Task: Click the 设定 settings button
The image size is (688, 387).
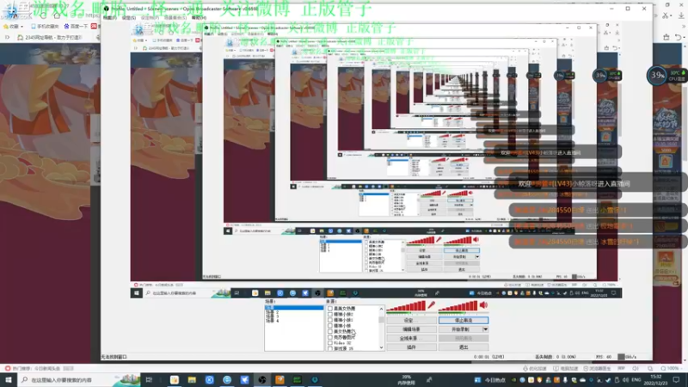Action: (x=411, y=320)
